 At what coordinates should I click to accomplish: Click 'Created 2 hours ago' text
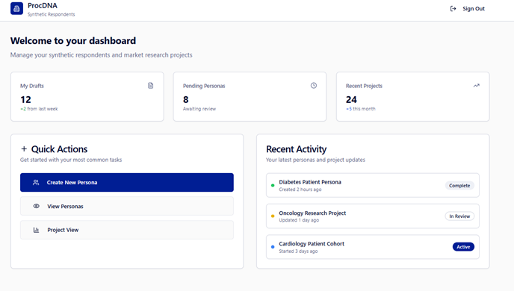tap(300, 190)
